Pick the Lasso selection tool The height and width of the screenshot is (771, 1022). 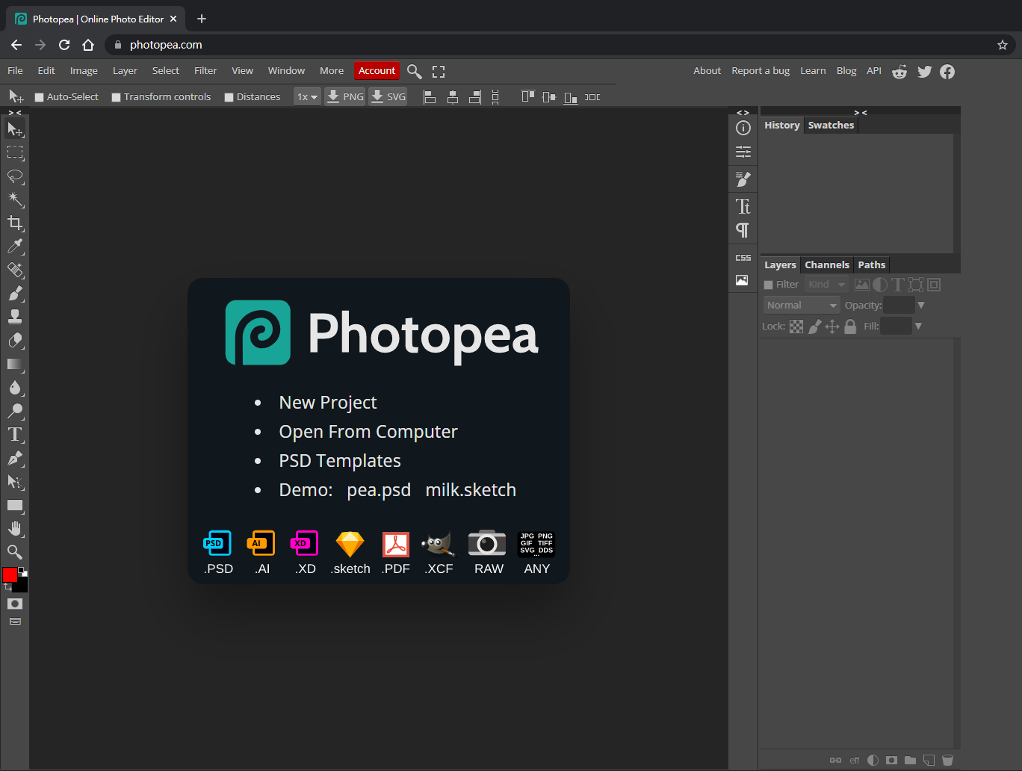(15, 176)
